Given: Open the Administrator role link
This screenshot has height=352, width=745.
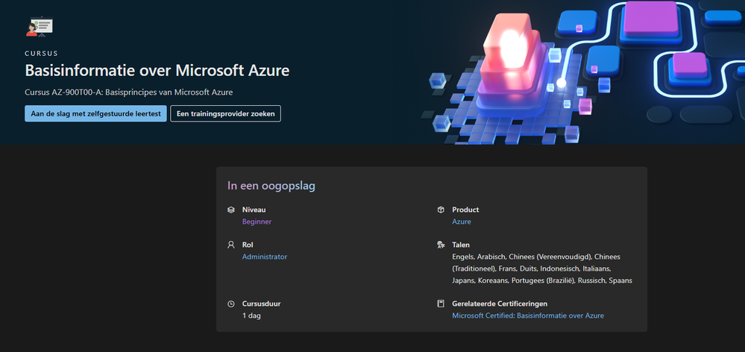Looking at the screenshot, I should tap(265, 257).
